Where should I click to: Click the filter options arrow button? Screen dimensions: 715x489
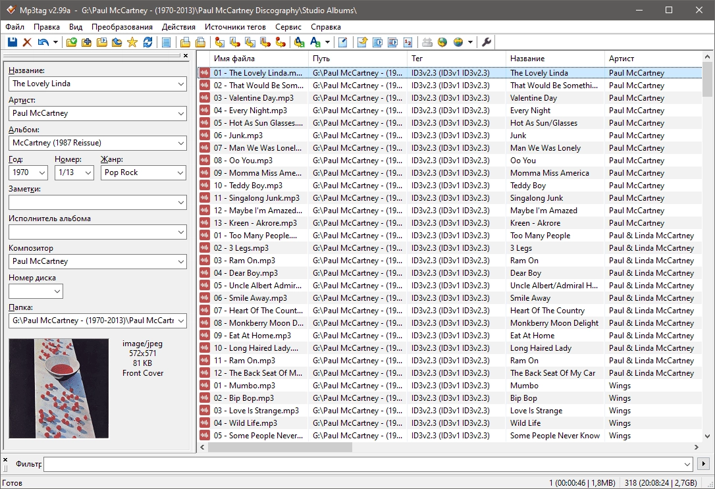point(703,464)
